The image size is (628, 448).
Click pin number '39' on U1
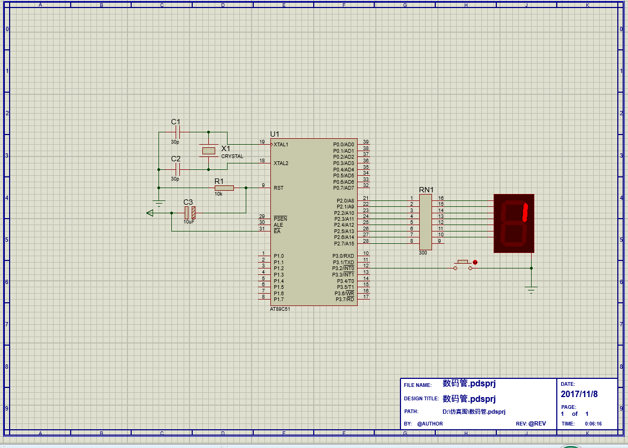(x=366, y=142)
